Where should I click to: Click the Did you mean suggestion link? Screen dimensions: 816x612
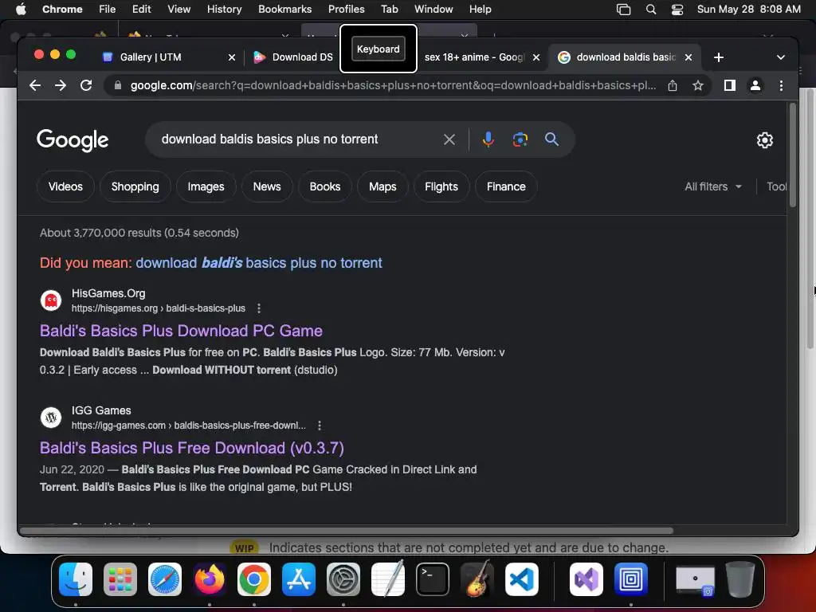(x=259, y=263)
